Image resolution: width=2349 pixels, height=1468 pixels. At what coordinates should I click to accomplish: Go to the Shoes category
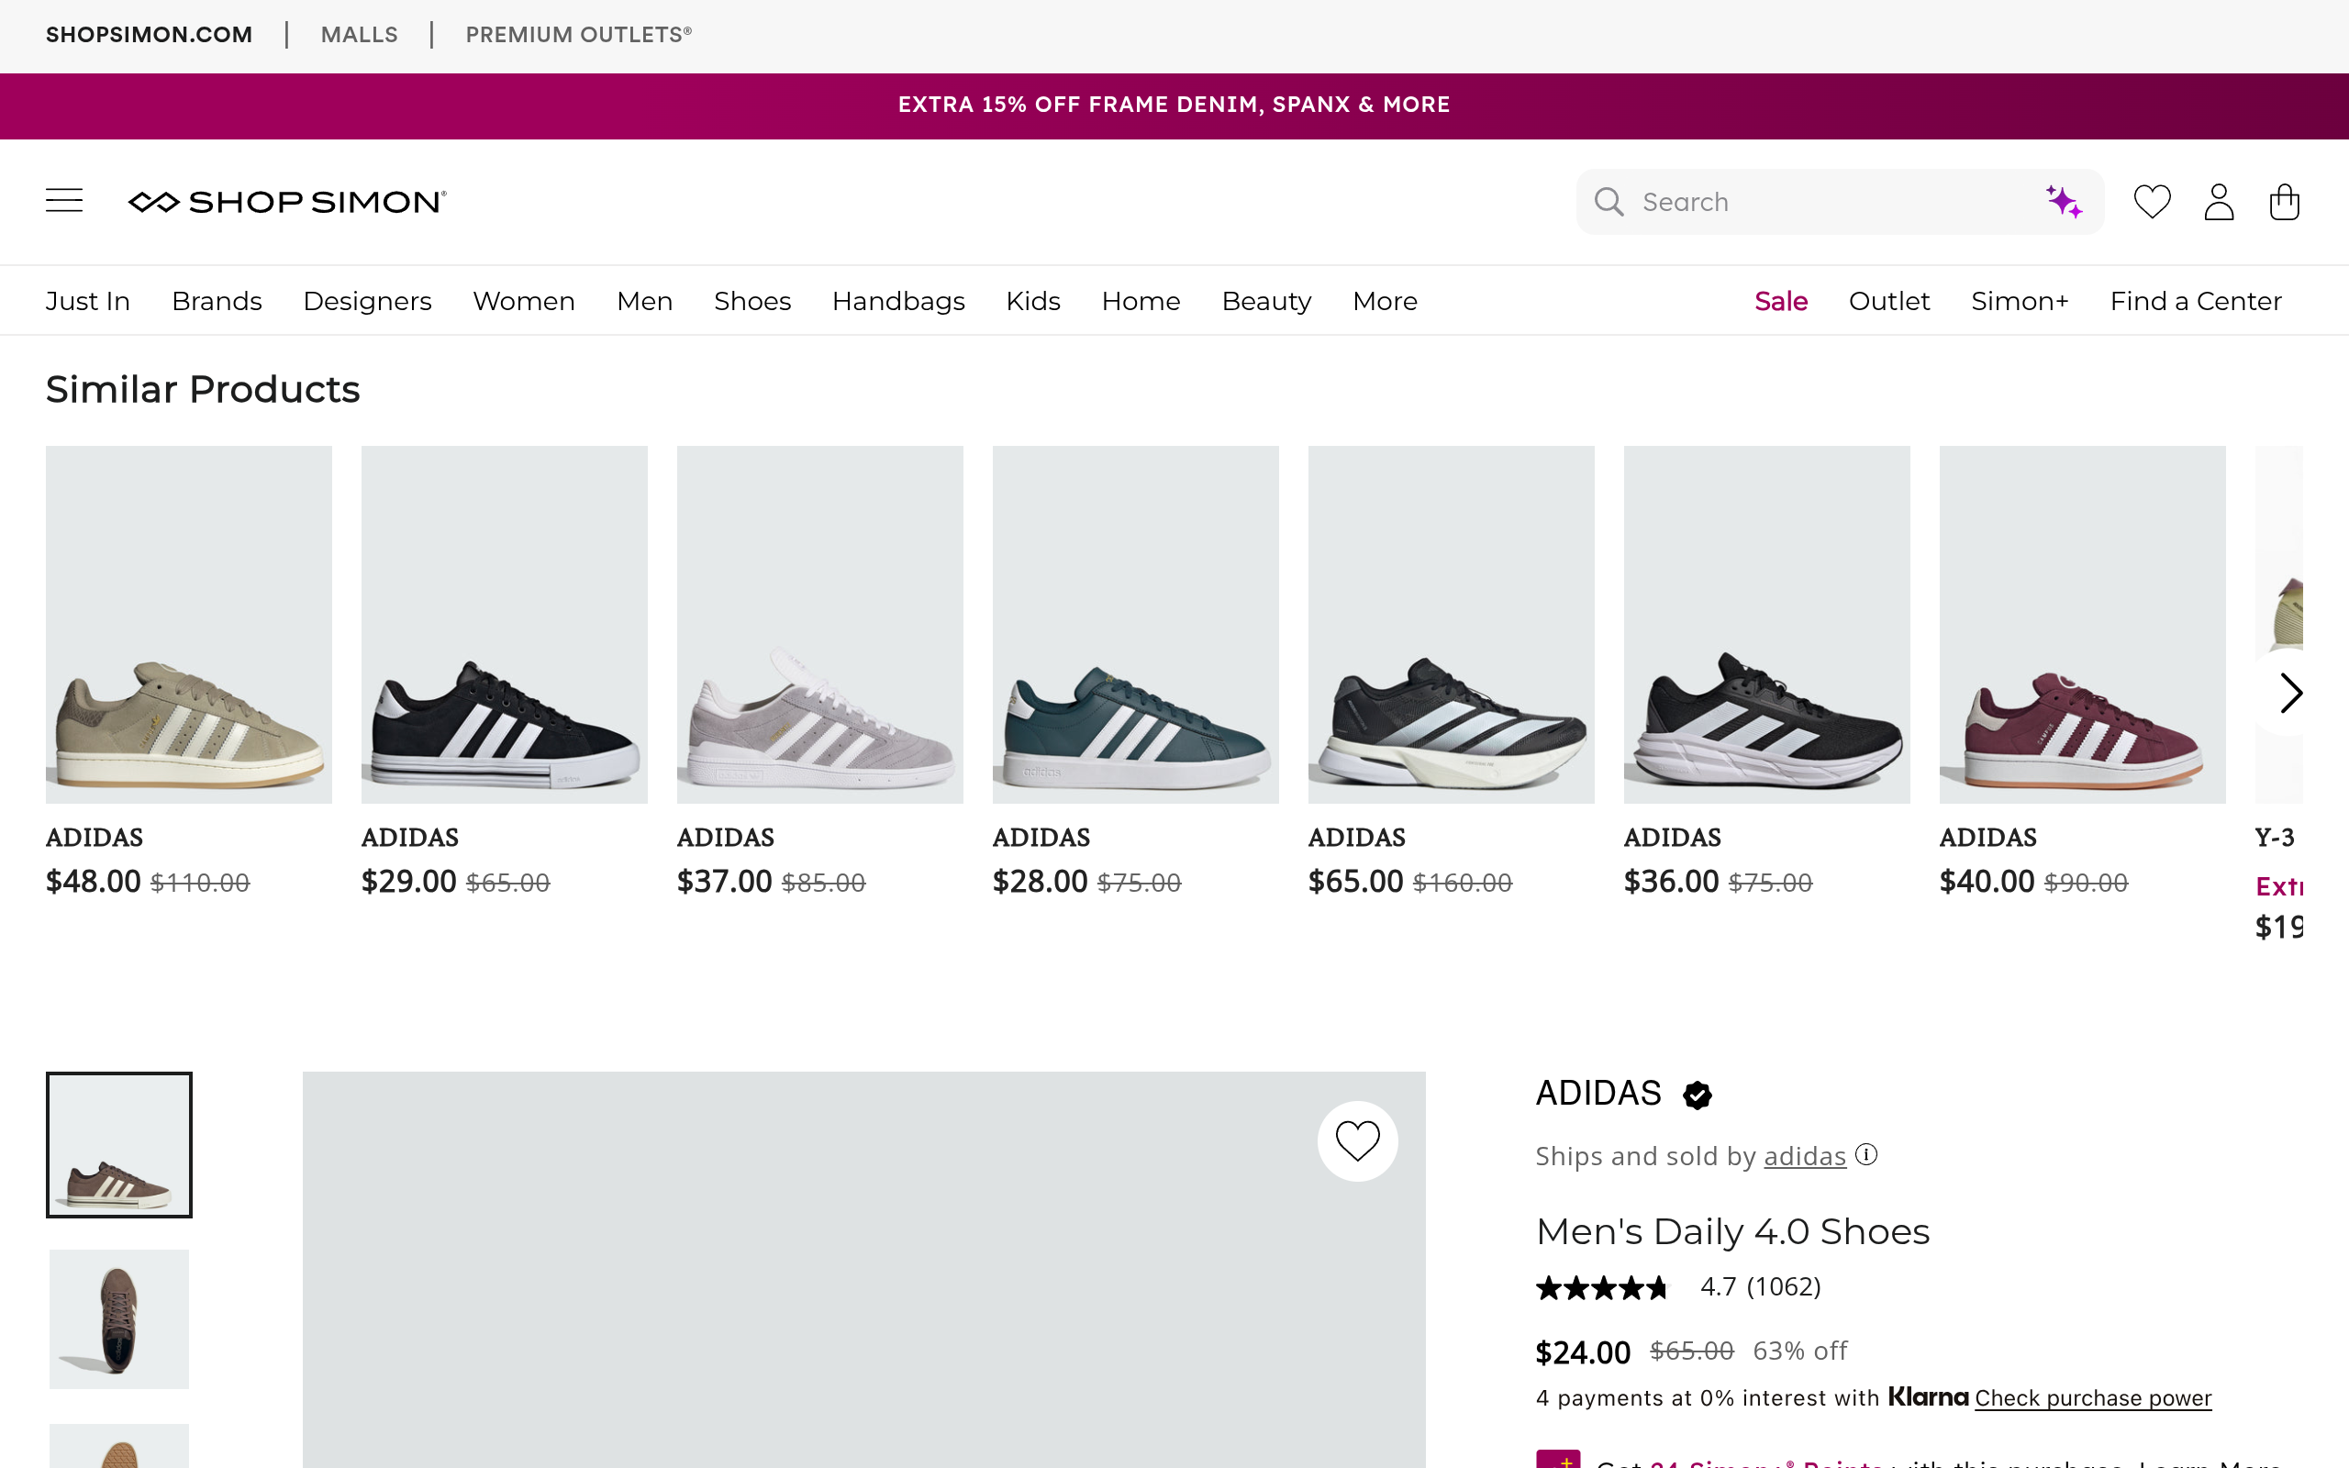[752, 301]
